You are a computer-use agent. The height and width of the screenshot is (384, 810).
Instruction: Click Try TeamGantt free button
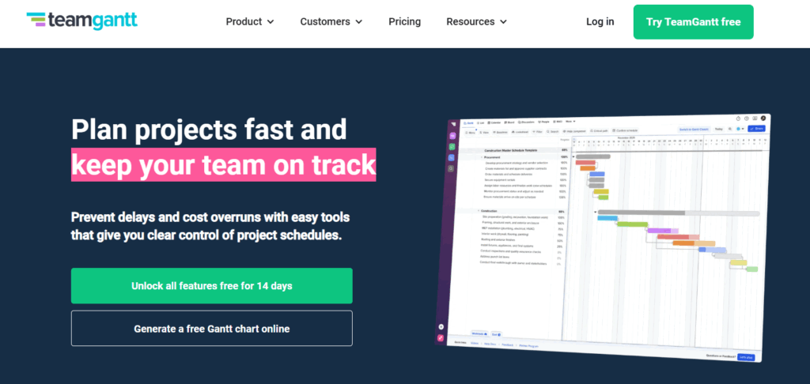pos(693,21)
